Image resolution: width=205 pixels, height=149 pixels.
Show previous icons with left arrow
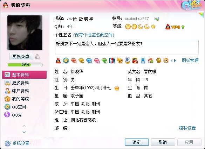[172, 61]
